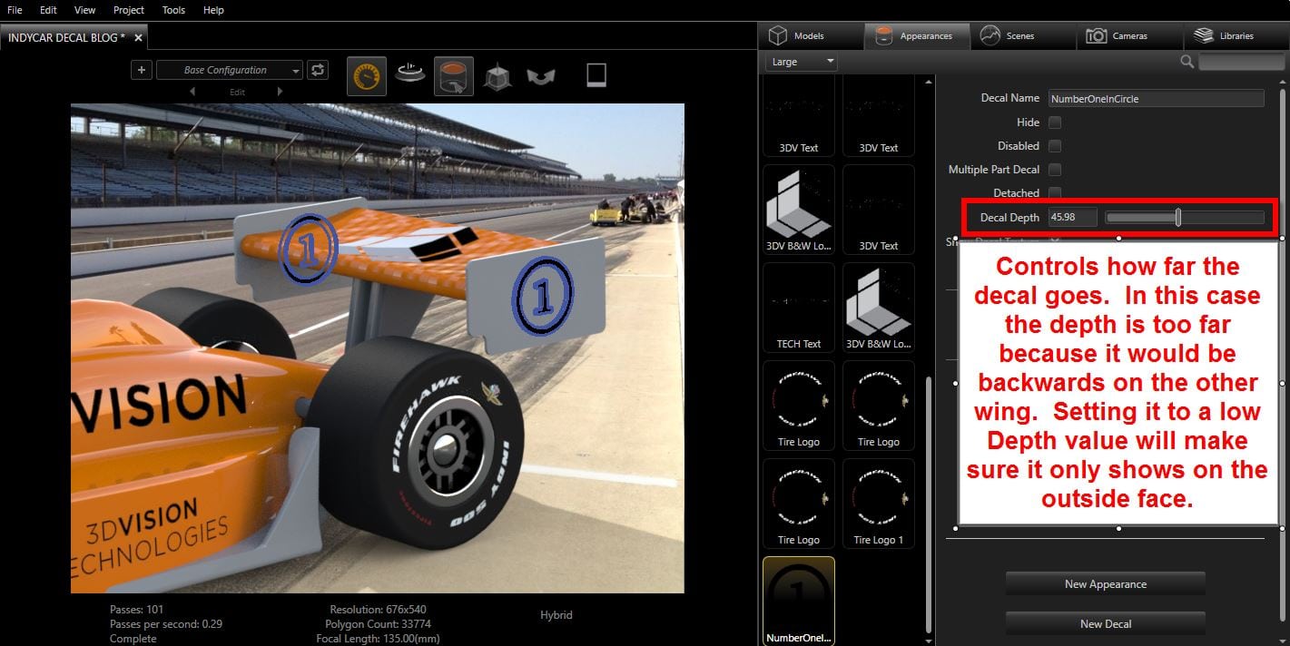The height and width of the screenshot is (646, 1290).
Task: Select the appearance picker tool icon
Action: coord(453,76)
